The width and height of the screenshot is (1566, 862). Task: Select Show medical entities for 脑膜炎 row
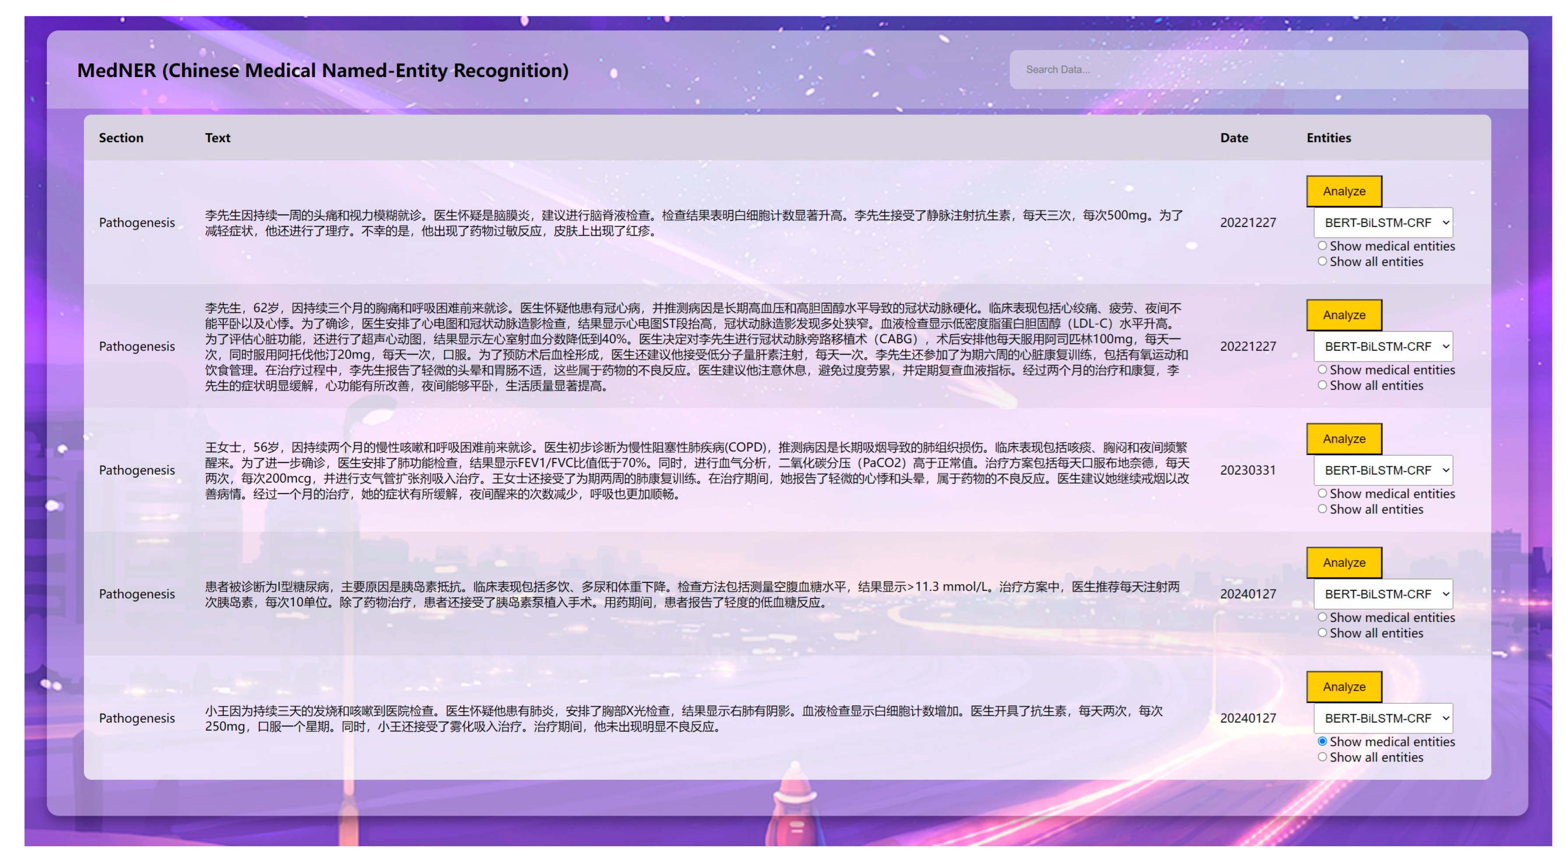(x=1322, y=246)
